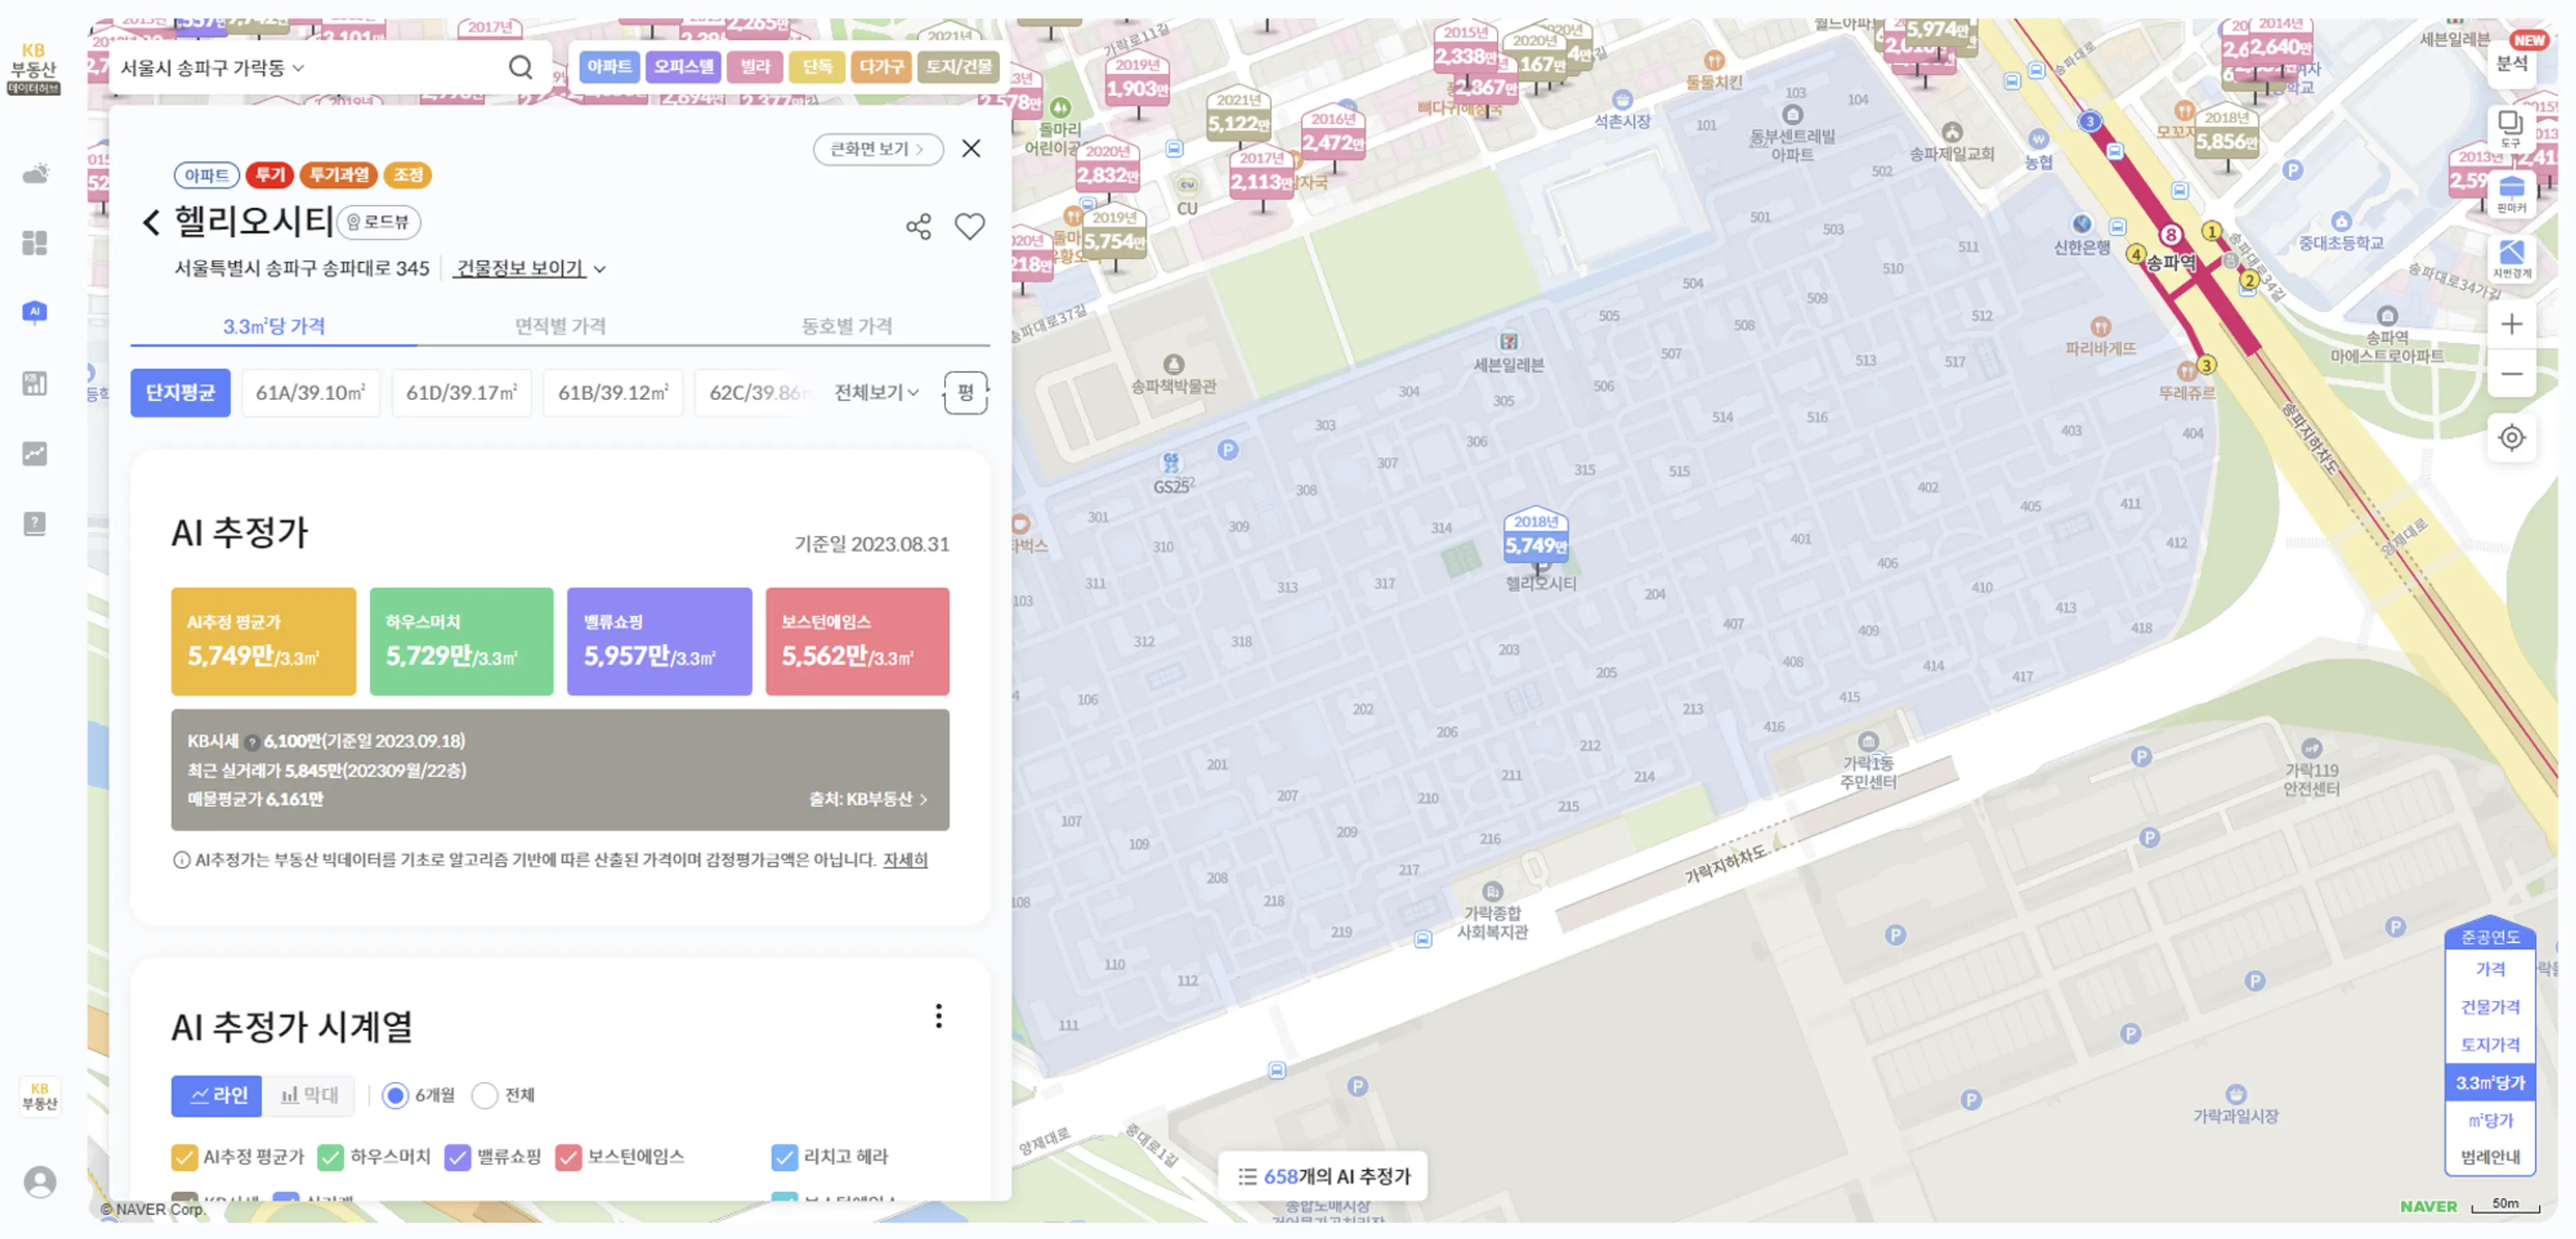Select the 3.3m²당가 map legend option
2576x1239 pixels.
point(2490,1083)
